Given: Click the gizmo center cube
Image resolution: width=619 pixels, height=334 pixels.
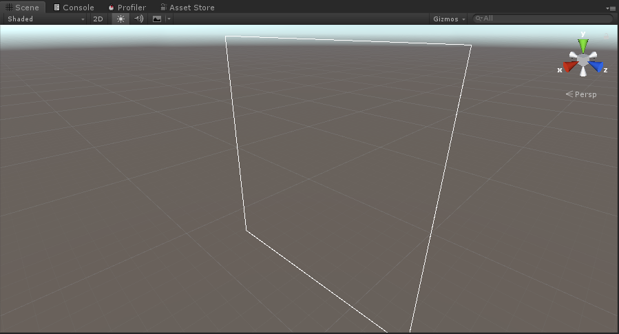Looking at the screenshot, I should [x=583, y=60].
